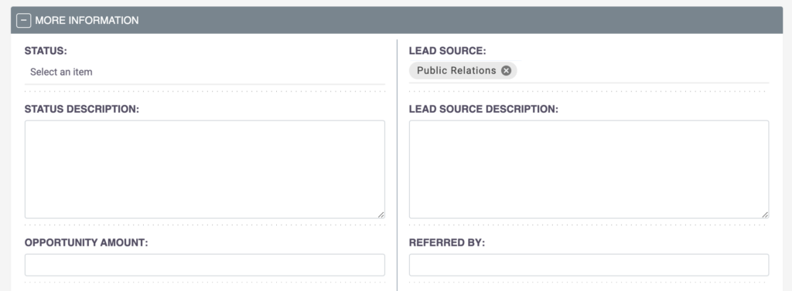Focus the Status Description text area
The image size is (792, 291).
[204, 169]
